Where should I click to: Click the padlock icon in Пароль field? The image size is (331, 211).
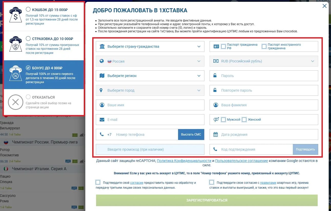(x=215, y=76)
